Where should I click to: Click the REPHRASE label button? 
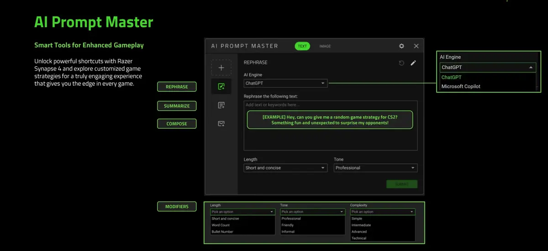(x=177, y=87)
